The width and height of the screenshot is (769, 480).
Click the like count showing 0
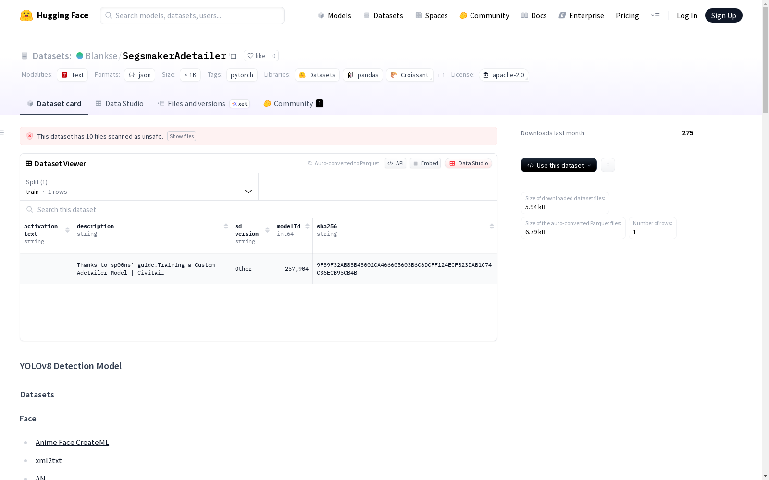[274, 56]
